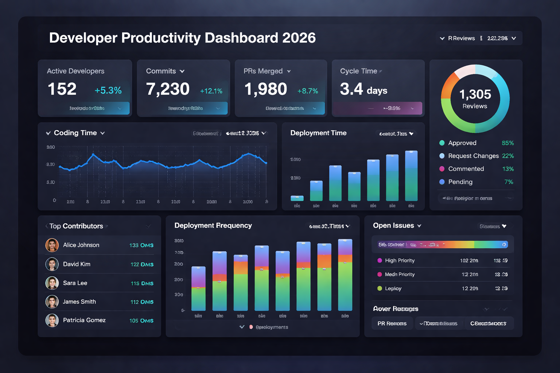The height and width of the screenshot is (373, 560).
Task: Select the PR Remons tab
Action: (392, 323)
